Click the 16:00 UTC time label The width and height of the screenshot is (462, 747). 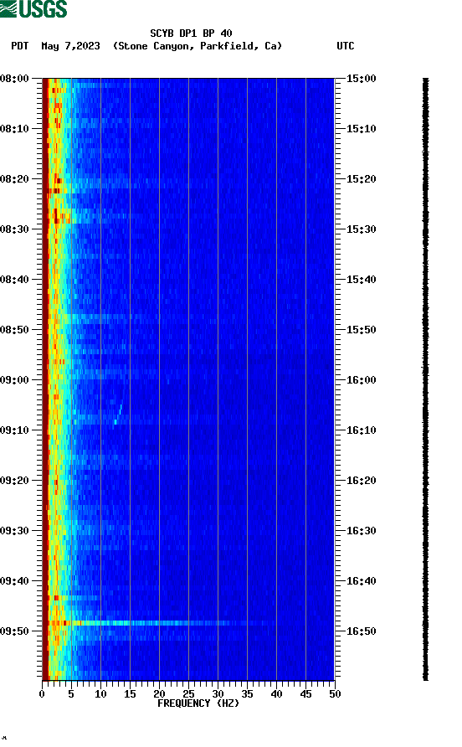pyautogui.click(x=361, y=380)
